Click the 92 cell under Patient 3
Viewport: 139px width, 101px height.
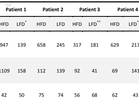pos(77,71)
